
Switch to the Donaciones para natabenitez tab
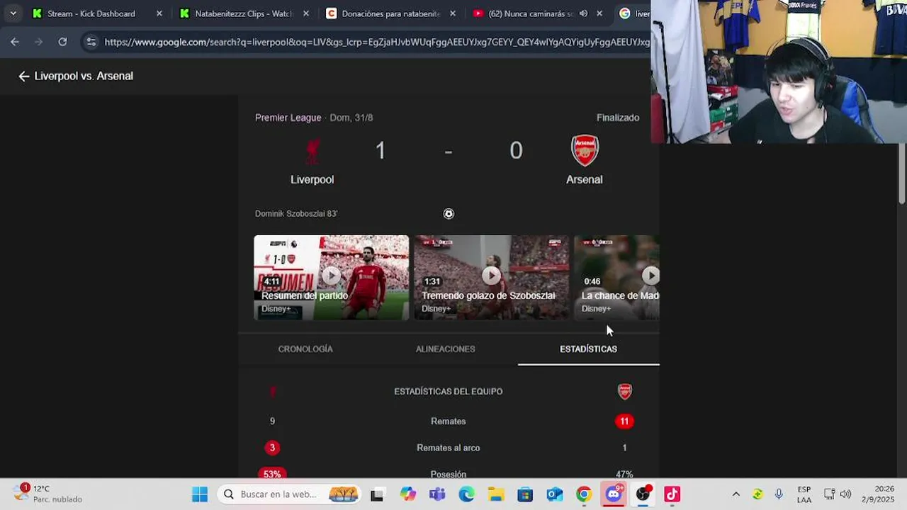click(390, 13)
